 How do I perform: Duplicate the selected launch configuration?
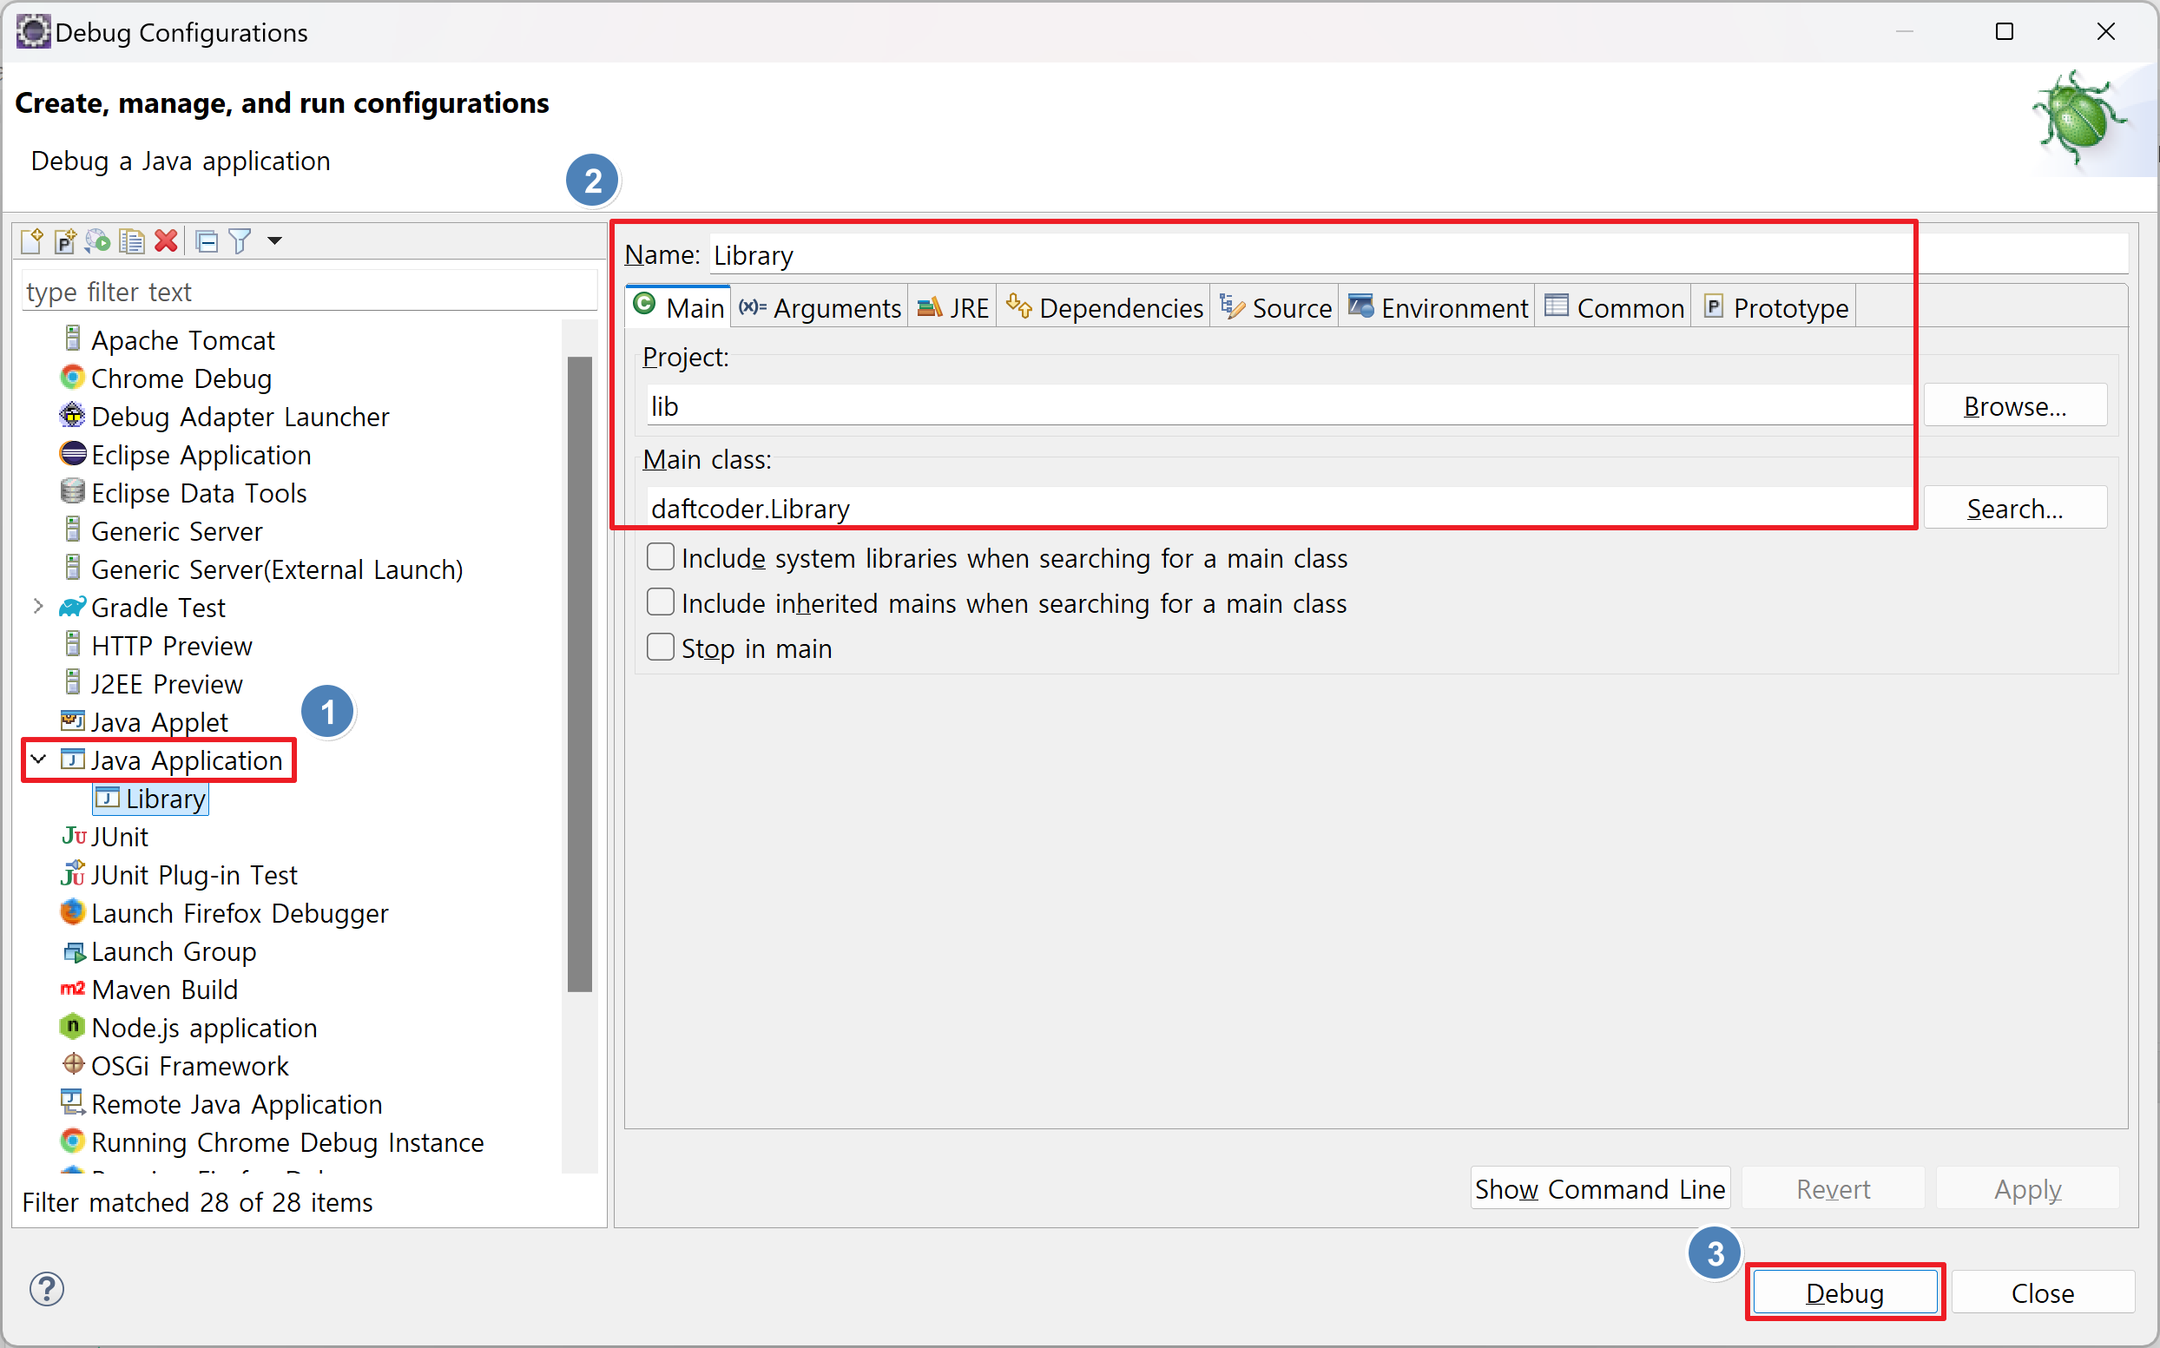132,240
